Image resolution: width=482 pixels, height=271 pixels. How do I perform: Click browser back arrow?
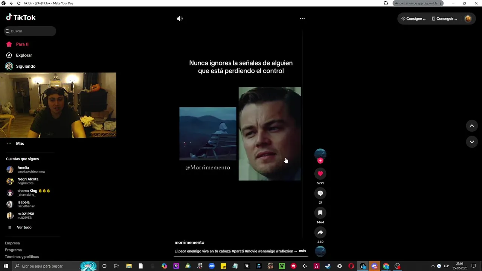[11, 3]
